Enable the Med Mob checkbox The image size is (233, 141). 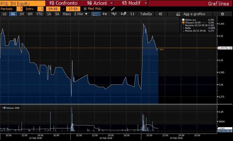pyautogui.click(x=85, y=9)
